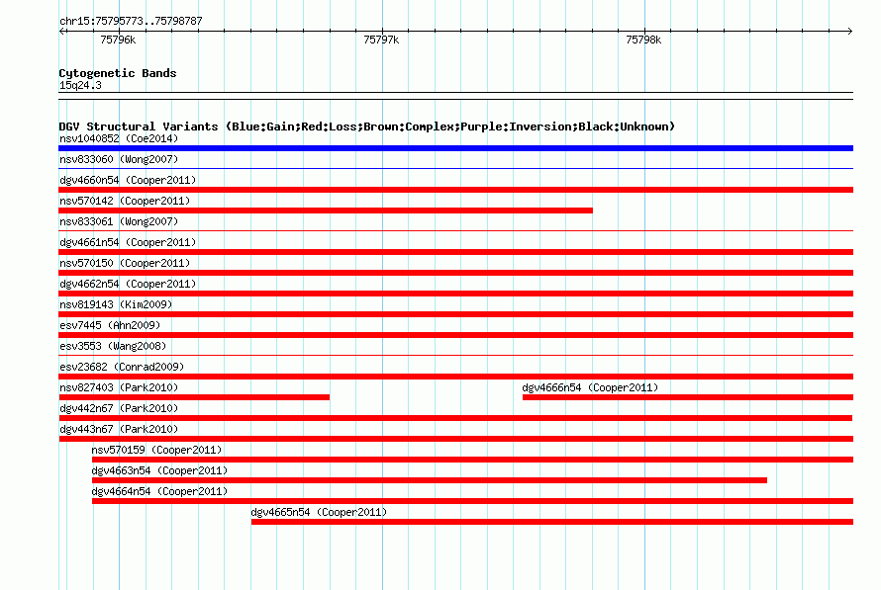Select the red dgv4661n54 bar
881x590 pixels.
coord(455,252)
